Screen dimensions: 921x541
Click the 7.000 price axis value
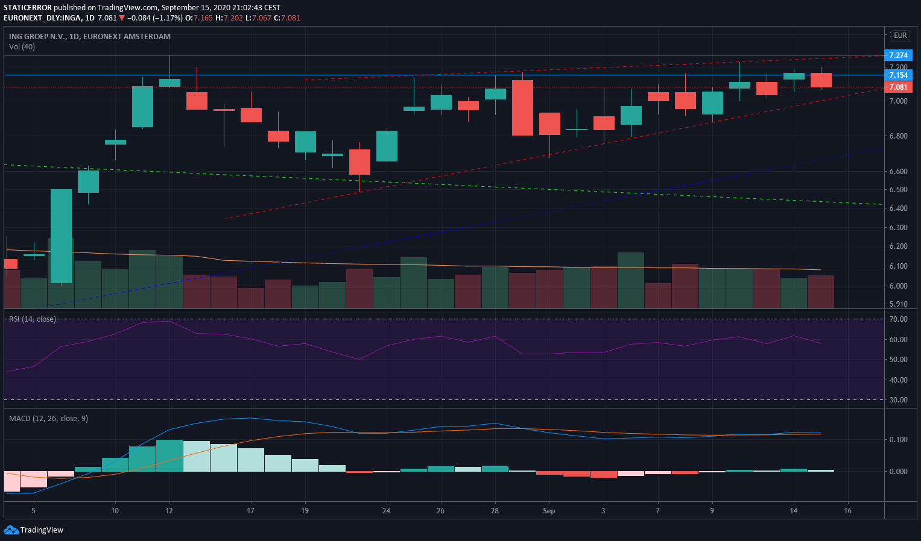(898, 101)
